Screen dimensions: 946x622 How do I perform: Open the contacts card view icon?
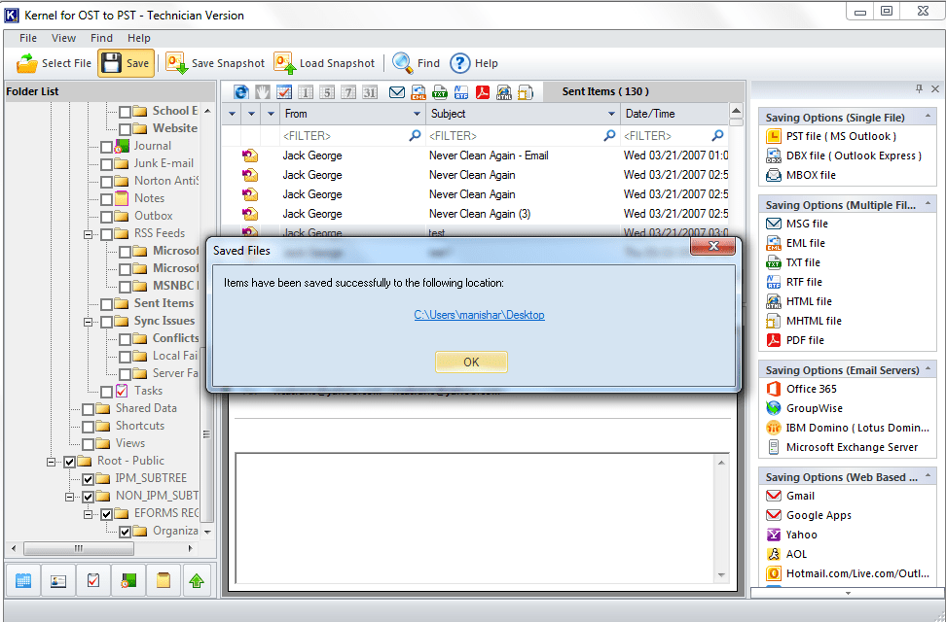pos(58,580)
